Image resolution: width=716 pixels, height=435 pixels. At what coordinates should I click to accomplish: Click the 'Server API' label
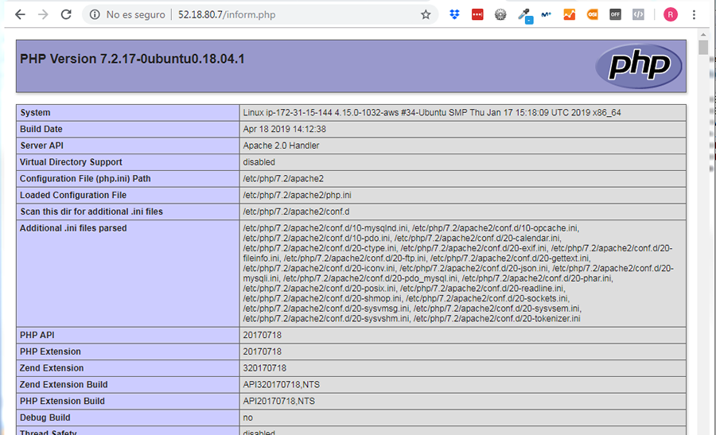[41, 146]
